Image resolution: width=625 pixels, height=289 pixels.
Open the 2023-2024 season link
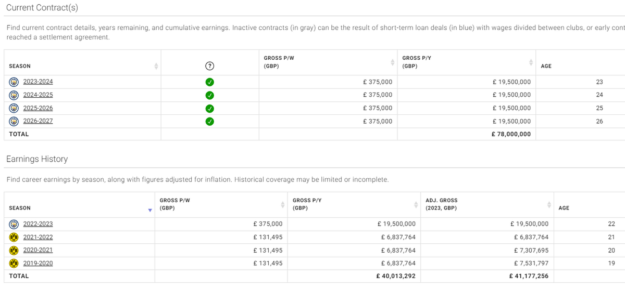(38, 82)
